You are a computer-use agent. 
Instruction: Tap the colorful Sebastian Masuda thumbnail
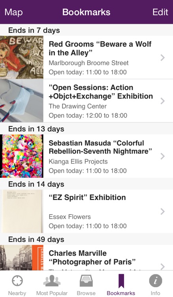pos(22,156)
